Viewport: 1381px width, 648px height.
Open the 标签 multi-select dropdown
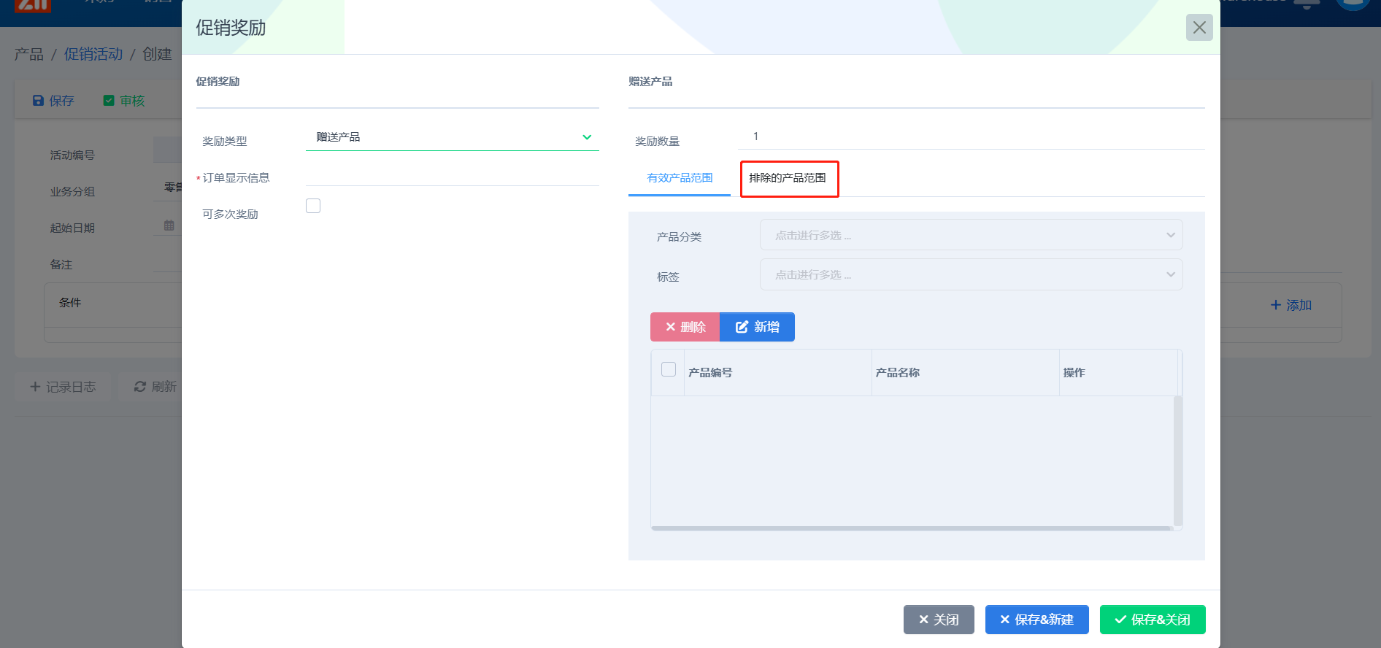[x=972, y=274]
